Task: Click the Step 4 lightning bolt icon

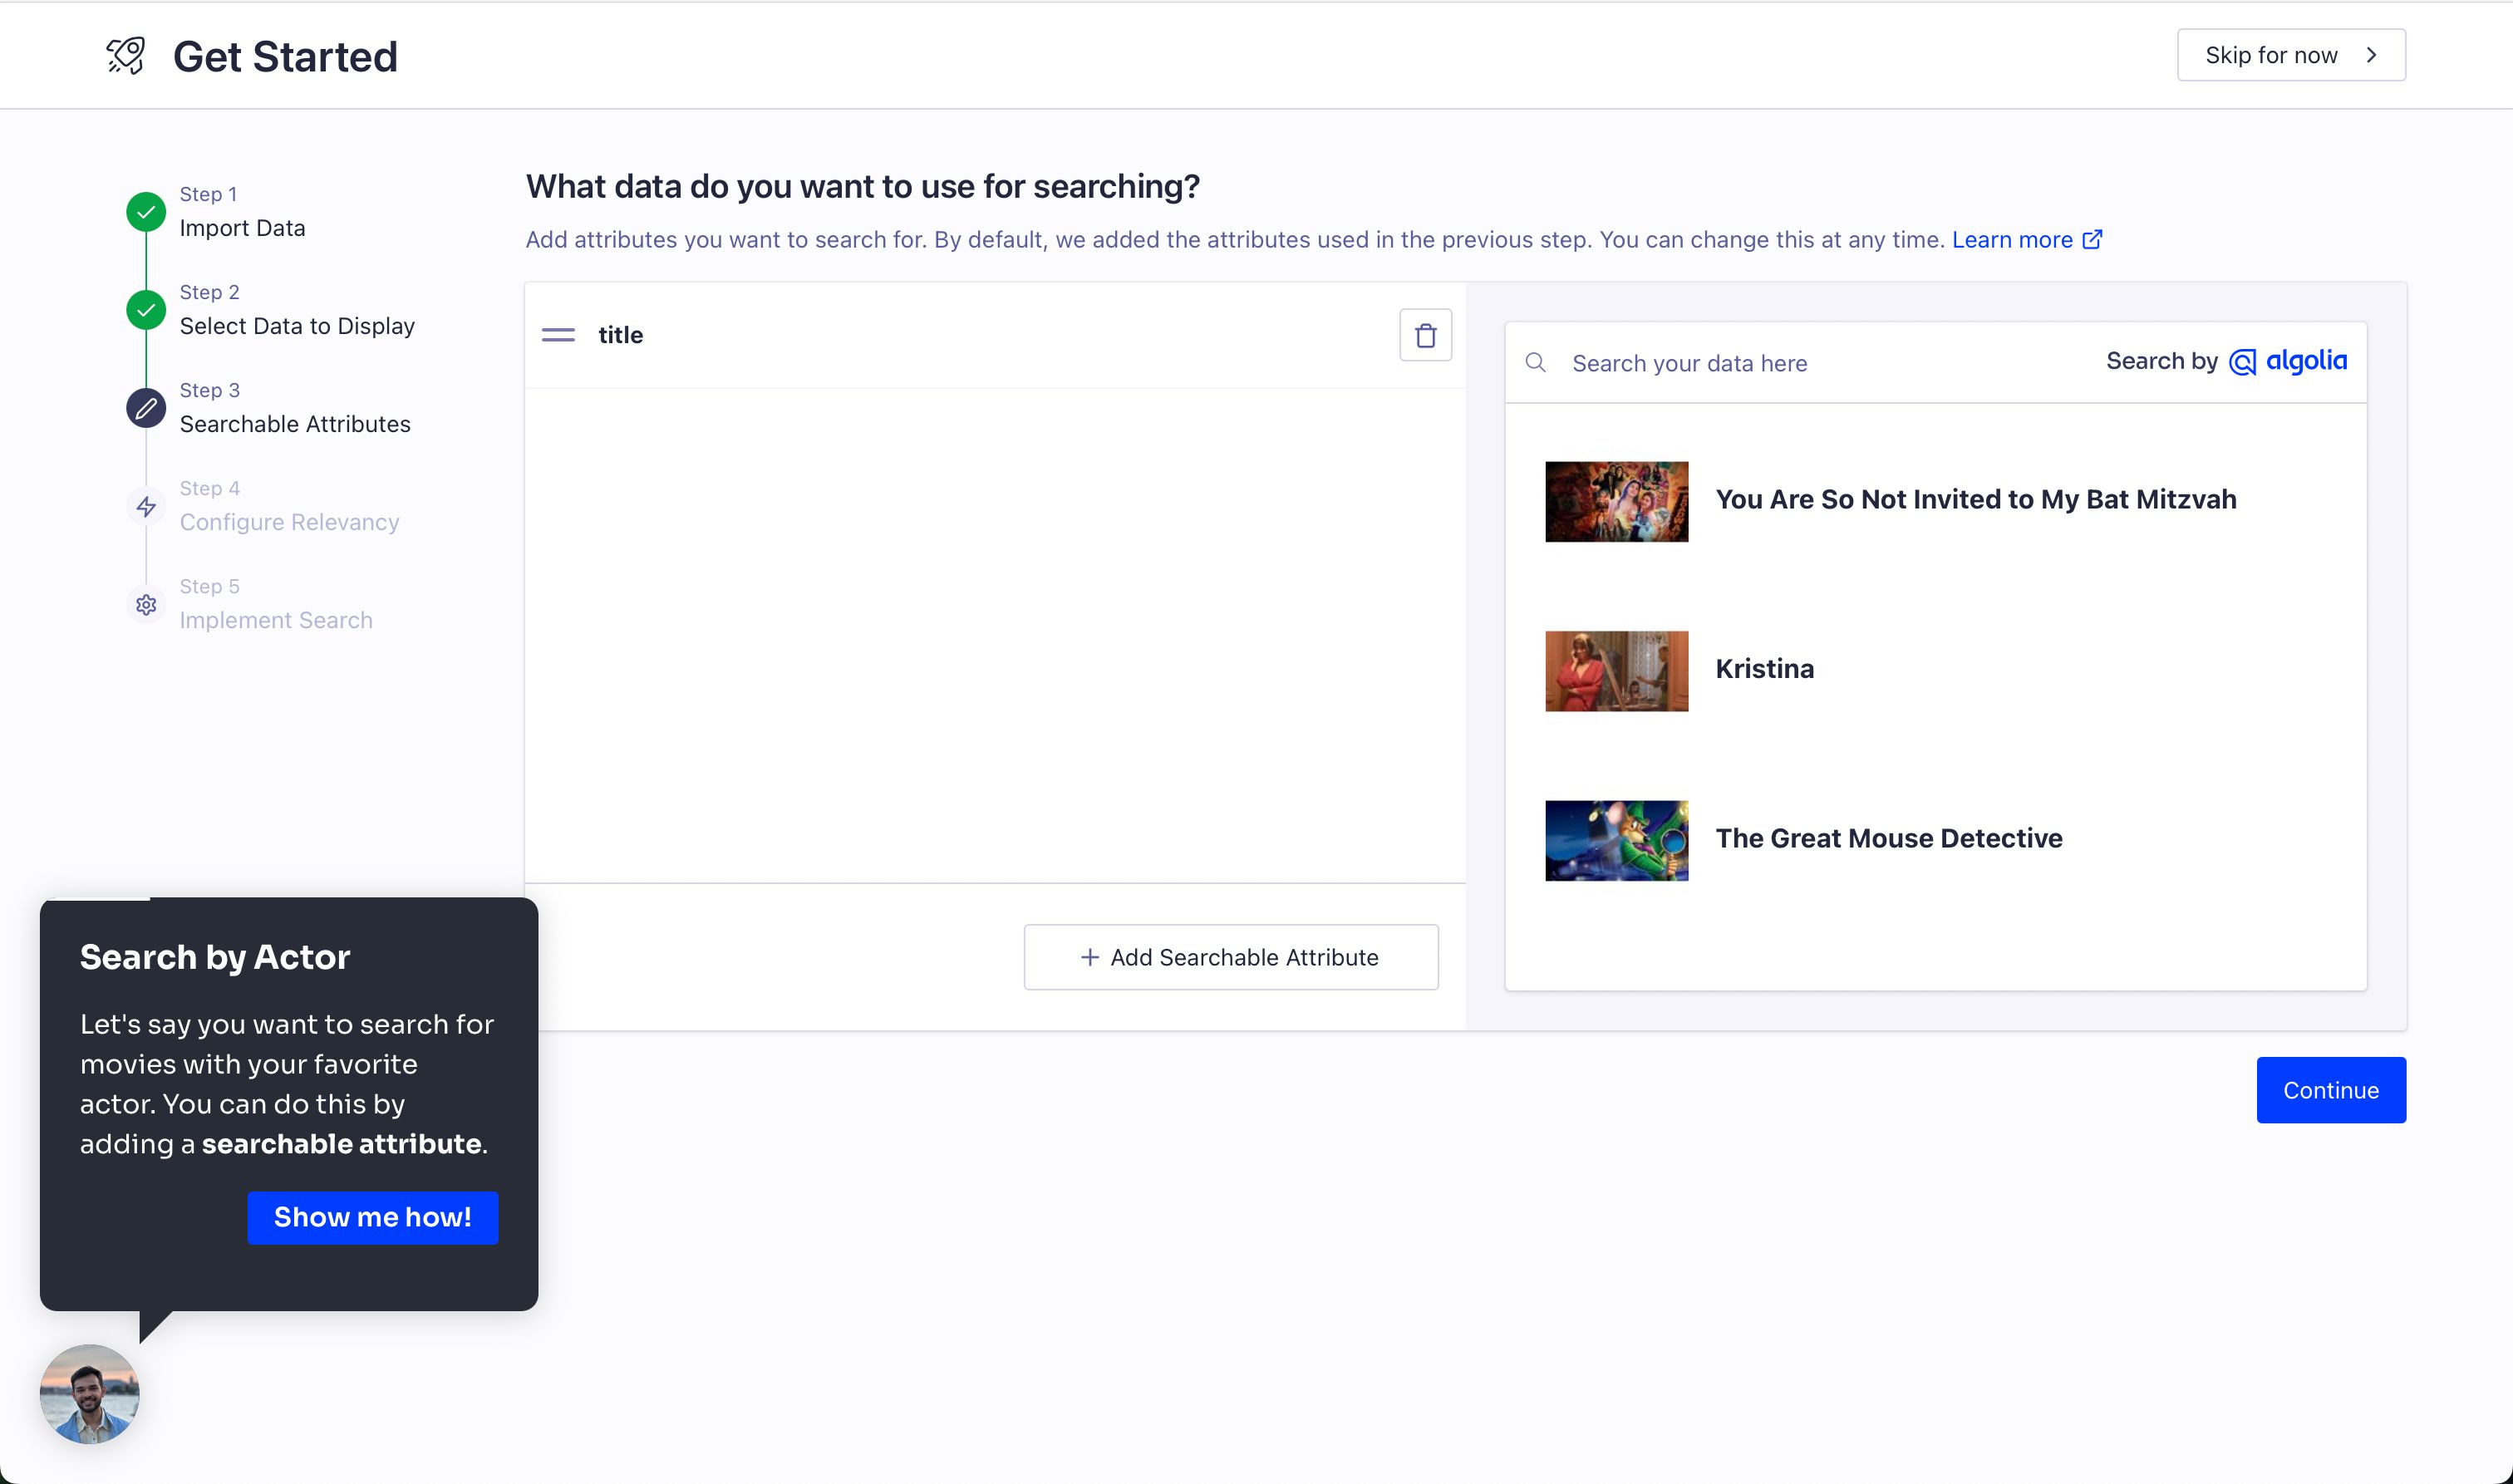Action: tap(146, 506)
